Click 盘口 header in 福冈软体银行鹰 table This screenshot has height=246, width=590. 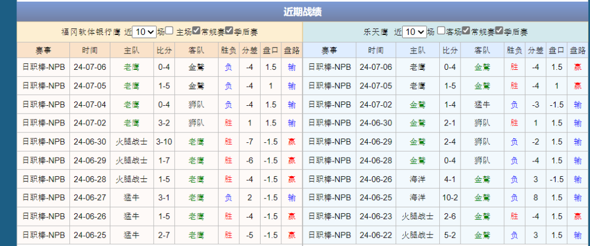pos(271,50)
